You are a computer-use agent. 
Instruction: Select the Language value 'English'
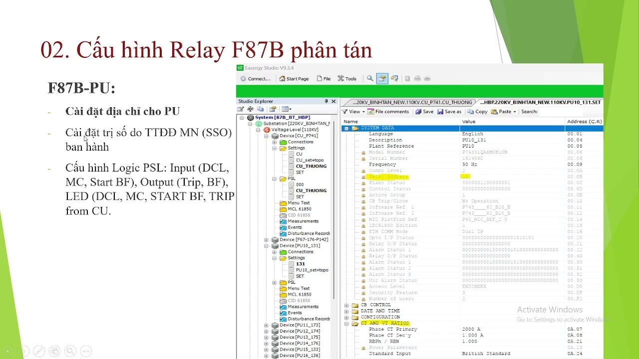[472, 134]
